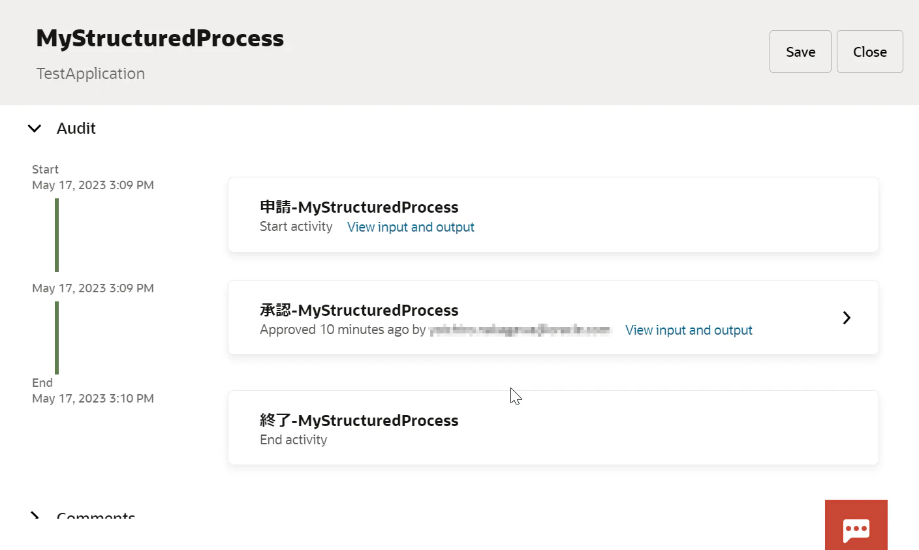Screen dimensions: 919x550
Task: Select the 承認-MyStructuredProcess card title
Action: click(x=359, y=311)
